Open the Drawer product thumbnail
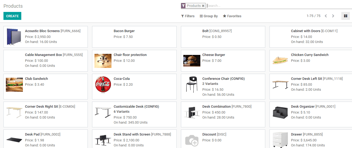Screen dimensions: 352x148 (x=280, y=140)
